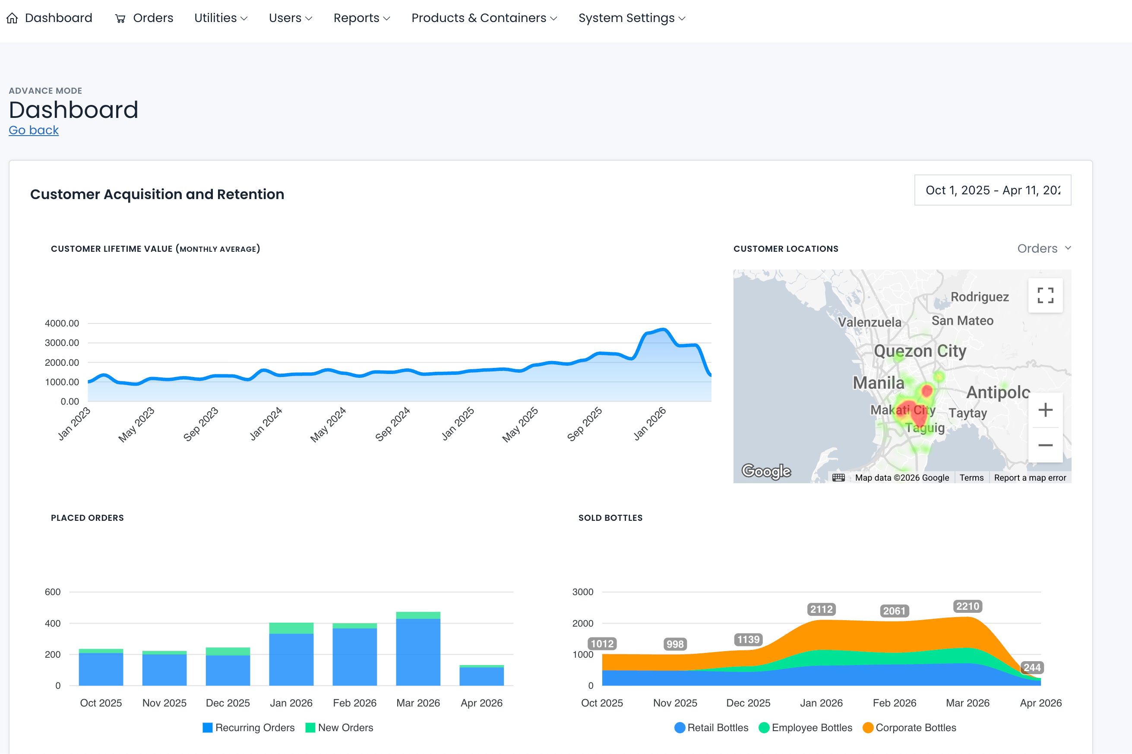The width and height of the screenshot is (1132, 754).
Task: Click the Google logo on map
Action: click(766, 471)
